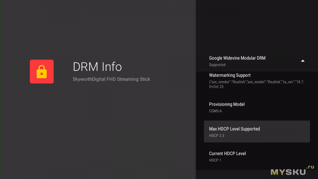
Task: Click the white triangle arrow beside Widevine
Action: (x=302, y=61)
